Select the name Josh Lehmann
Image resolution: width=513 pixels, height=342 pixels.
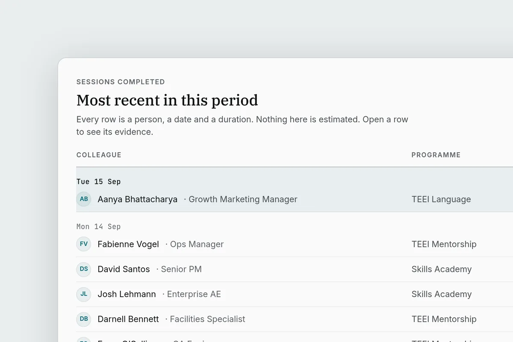point(127,294)
